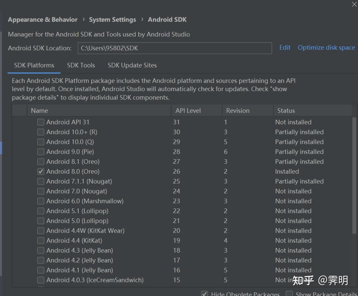Open the SDK Update Sites tab
Screen dimensions: 358x296
point(132,65)
